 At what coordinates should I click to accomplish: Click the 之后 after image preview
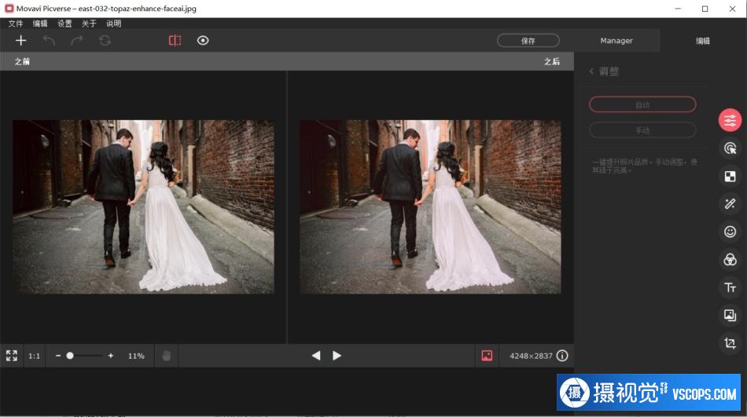coord(430,207)
